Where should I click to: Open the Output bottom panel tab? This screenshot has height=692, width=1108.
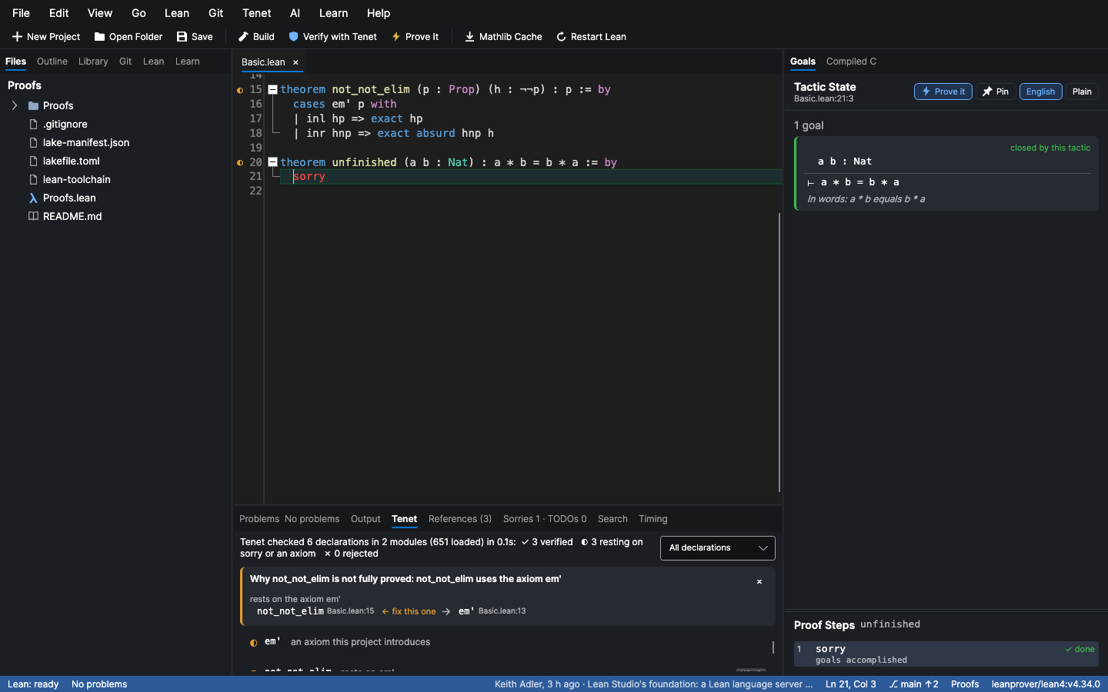[365, 519]
